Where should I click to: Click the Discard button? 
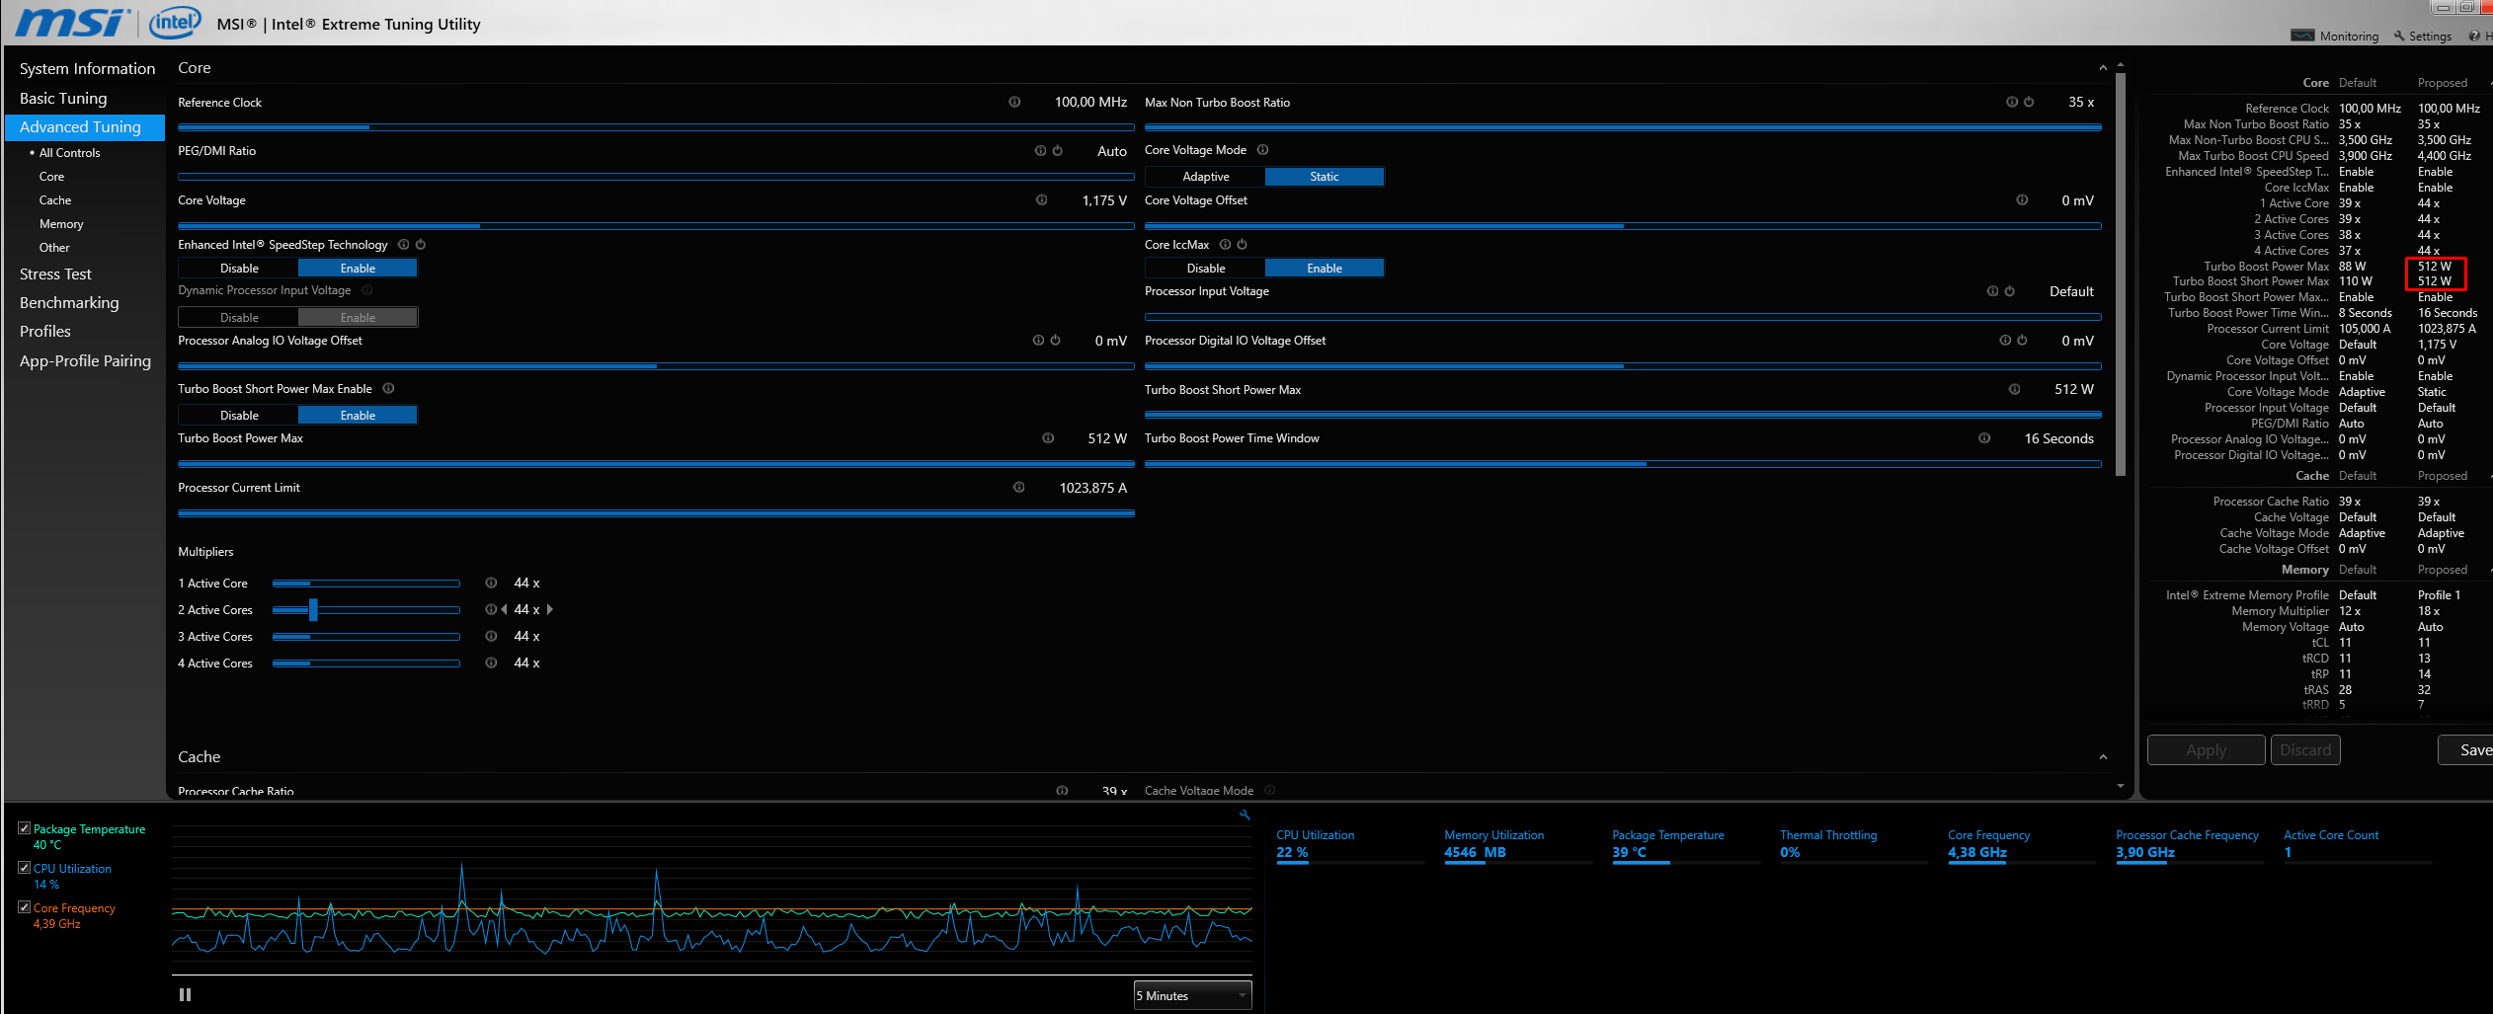pos(2305,750)
